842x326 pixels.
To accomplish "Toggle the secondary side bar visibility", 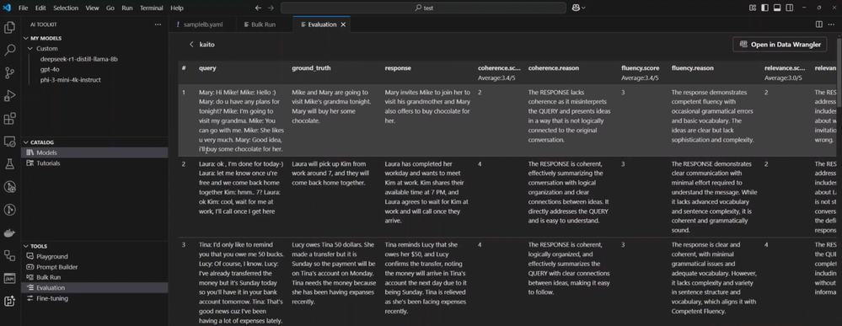I will click(x=790, y=8).
